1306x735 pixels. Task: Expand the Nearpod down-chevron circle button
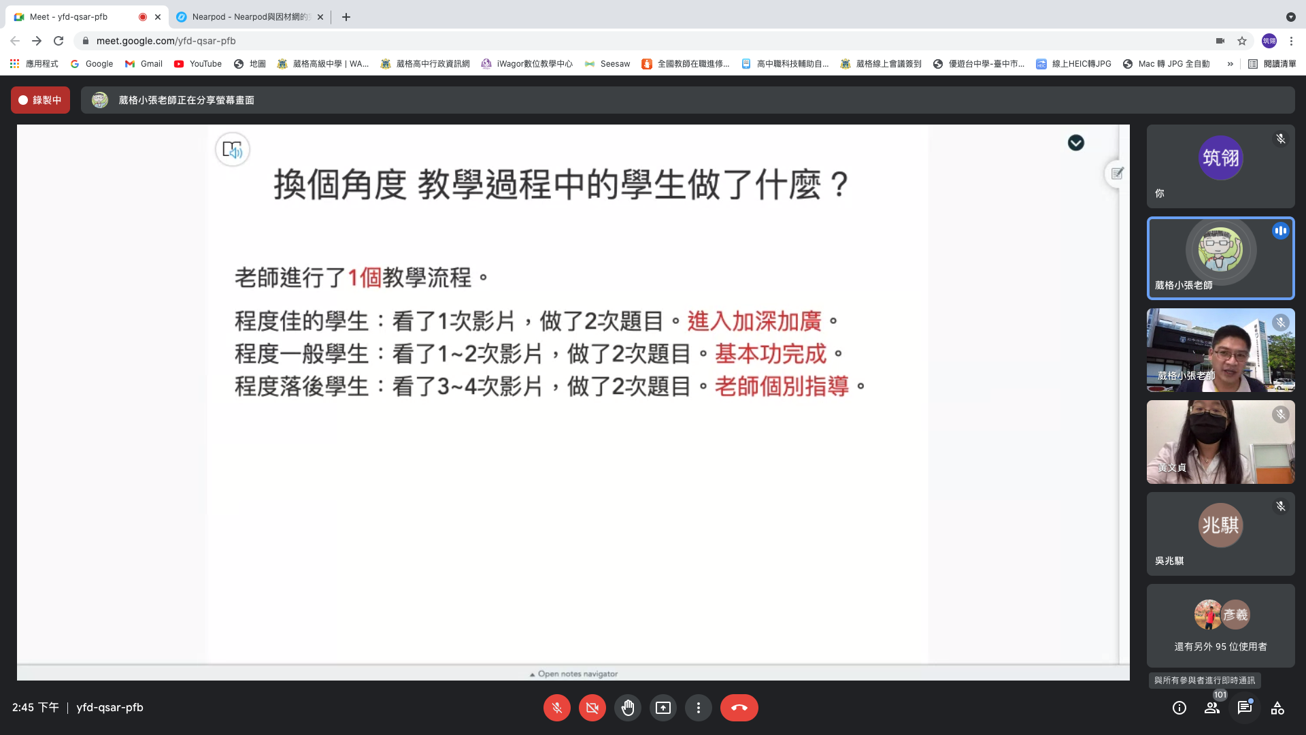pyautogui.click(x=1075, y=143)
